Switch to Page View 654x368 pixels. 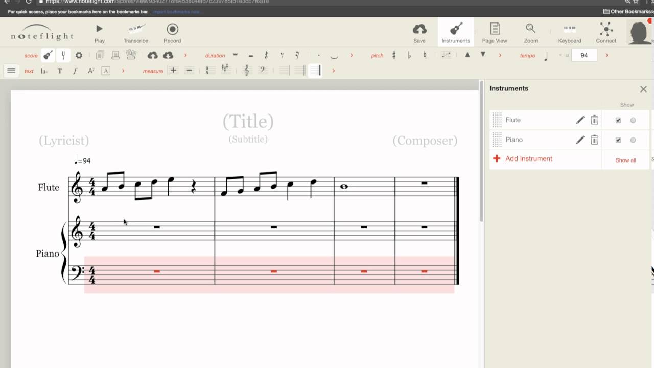pyautogui.click(x=495, y=33)
